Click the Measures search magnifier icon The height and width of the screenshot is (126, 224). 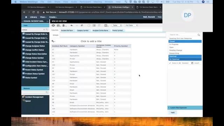[x=47, y=92]
